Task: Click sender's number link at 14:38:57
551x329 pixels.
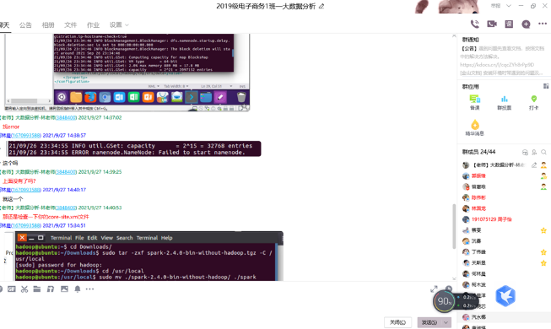Action: pos(25,135)
